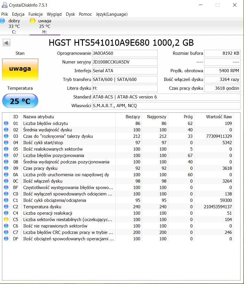Click the 25 °C temperature button
This screenshot has width=244, height=284.
[20, 101]
